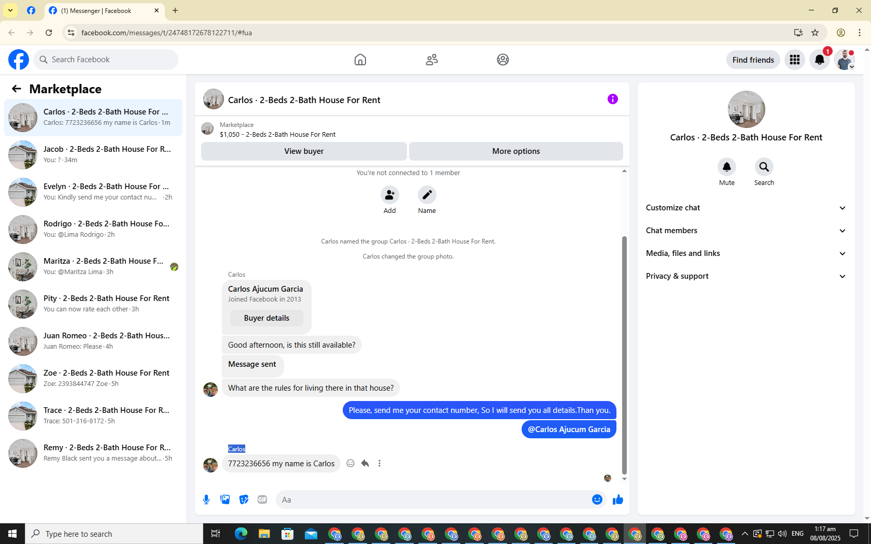Viewport: 871px width, 544px height.
Task: Choose a GIF from the GIF icon
Action: [262, 499]
